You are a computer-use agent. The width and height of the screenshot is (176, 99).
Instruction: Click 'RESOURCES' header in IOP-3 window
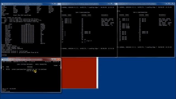[105, 15]
